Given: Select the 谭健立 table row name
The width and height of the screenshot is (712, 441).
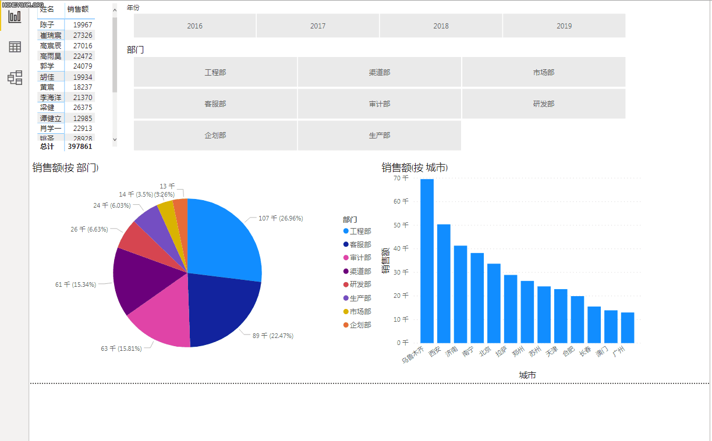Looking at the screenshot, I should coord(51,118).
